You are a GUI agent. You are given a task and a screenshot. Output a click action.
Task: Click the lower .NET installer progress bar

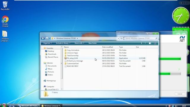click(170, 74)
